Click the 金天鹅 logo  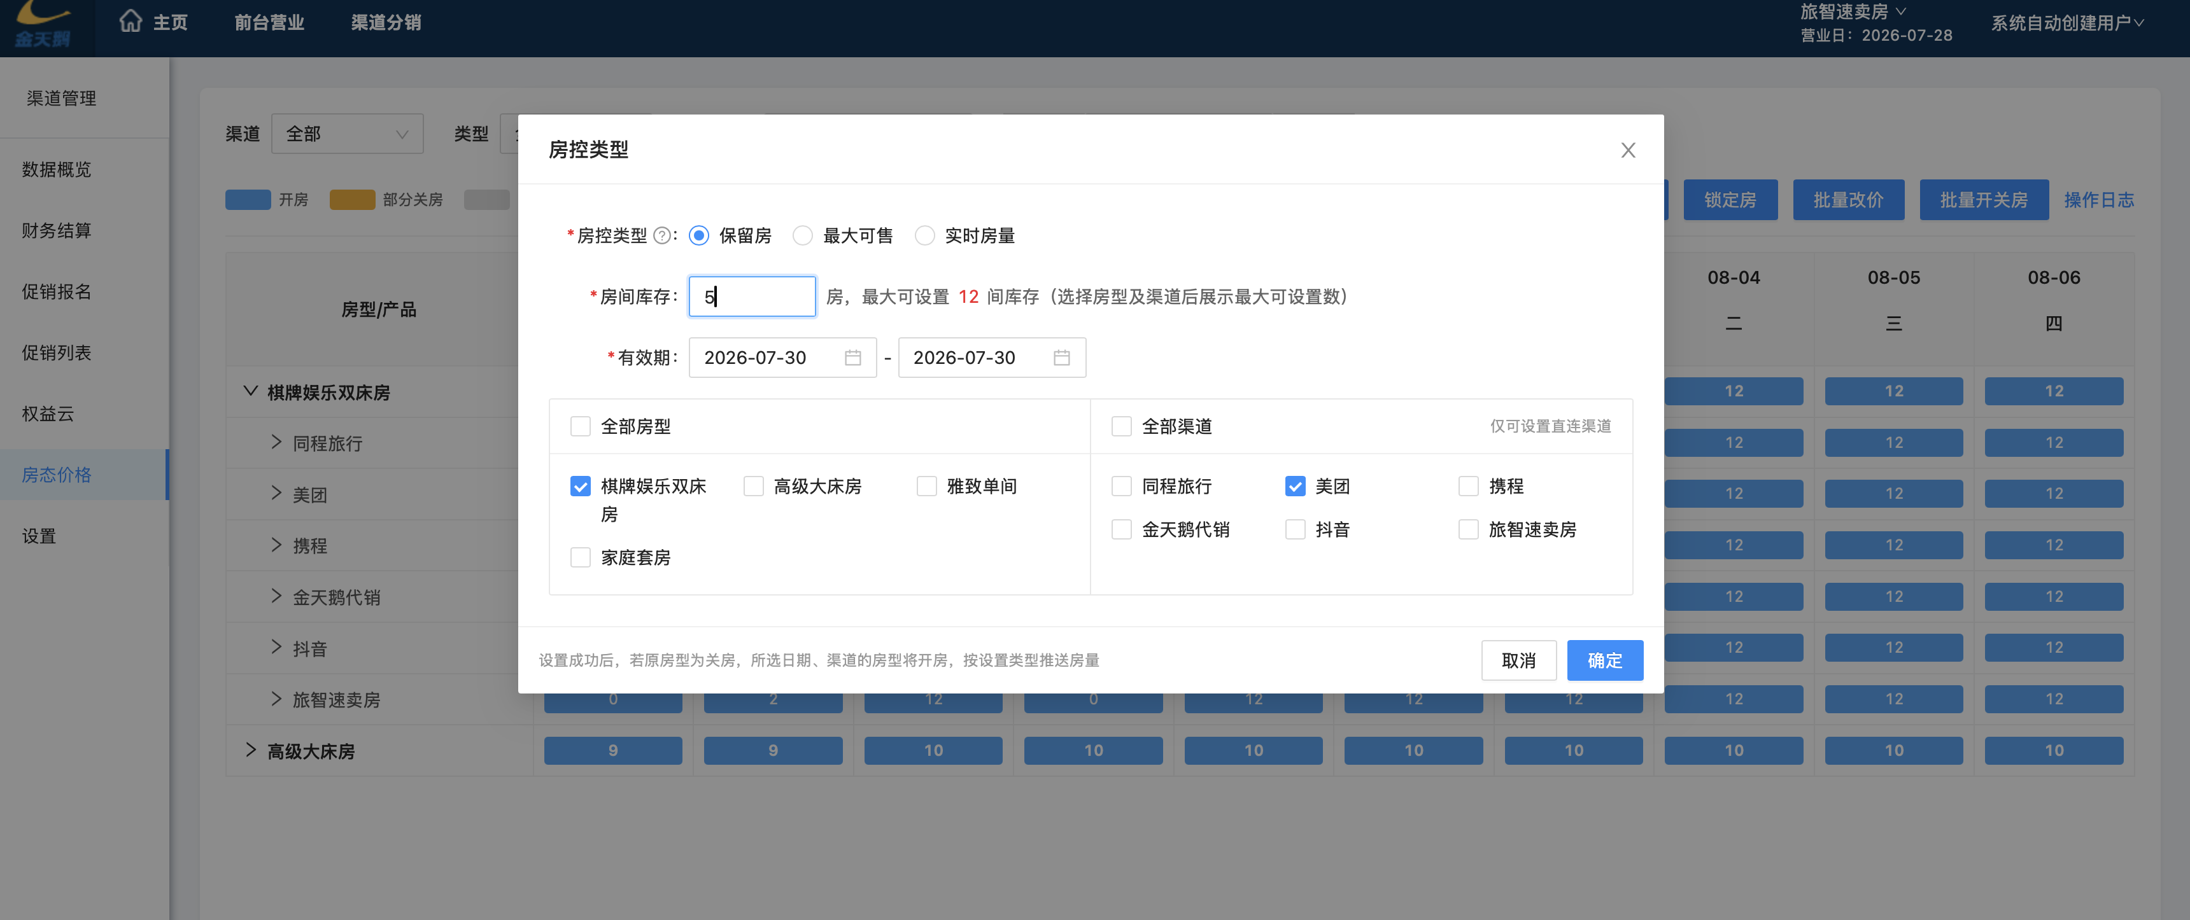[x=43, y=24]
